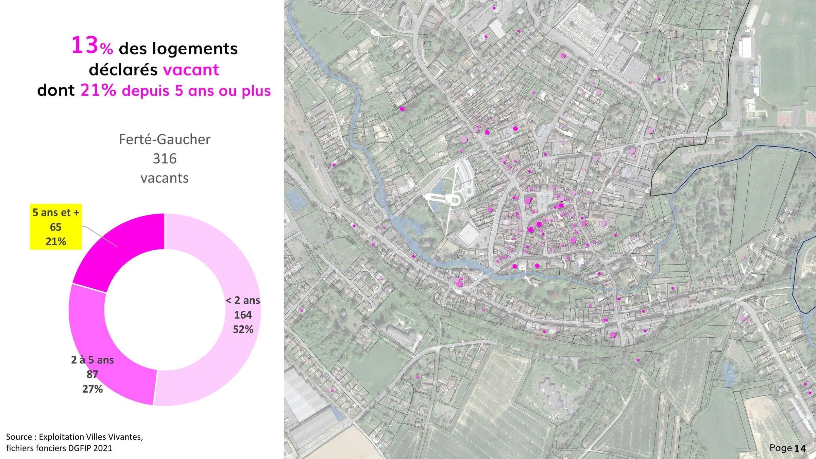The height and width of the screenshot is (459, 816).
Task: Click the '316' total vacants number
Action: point(165,158)
